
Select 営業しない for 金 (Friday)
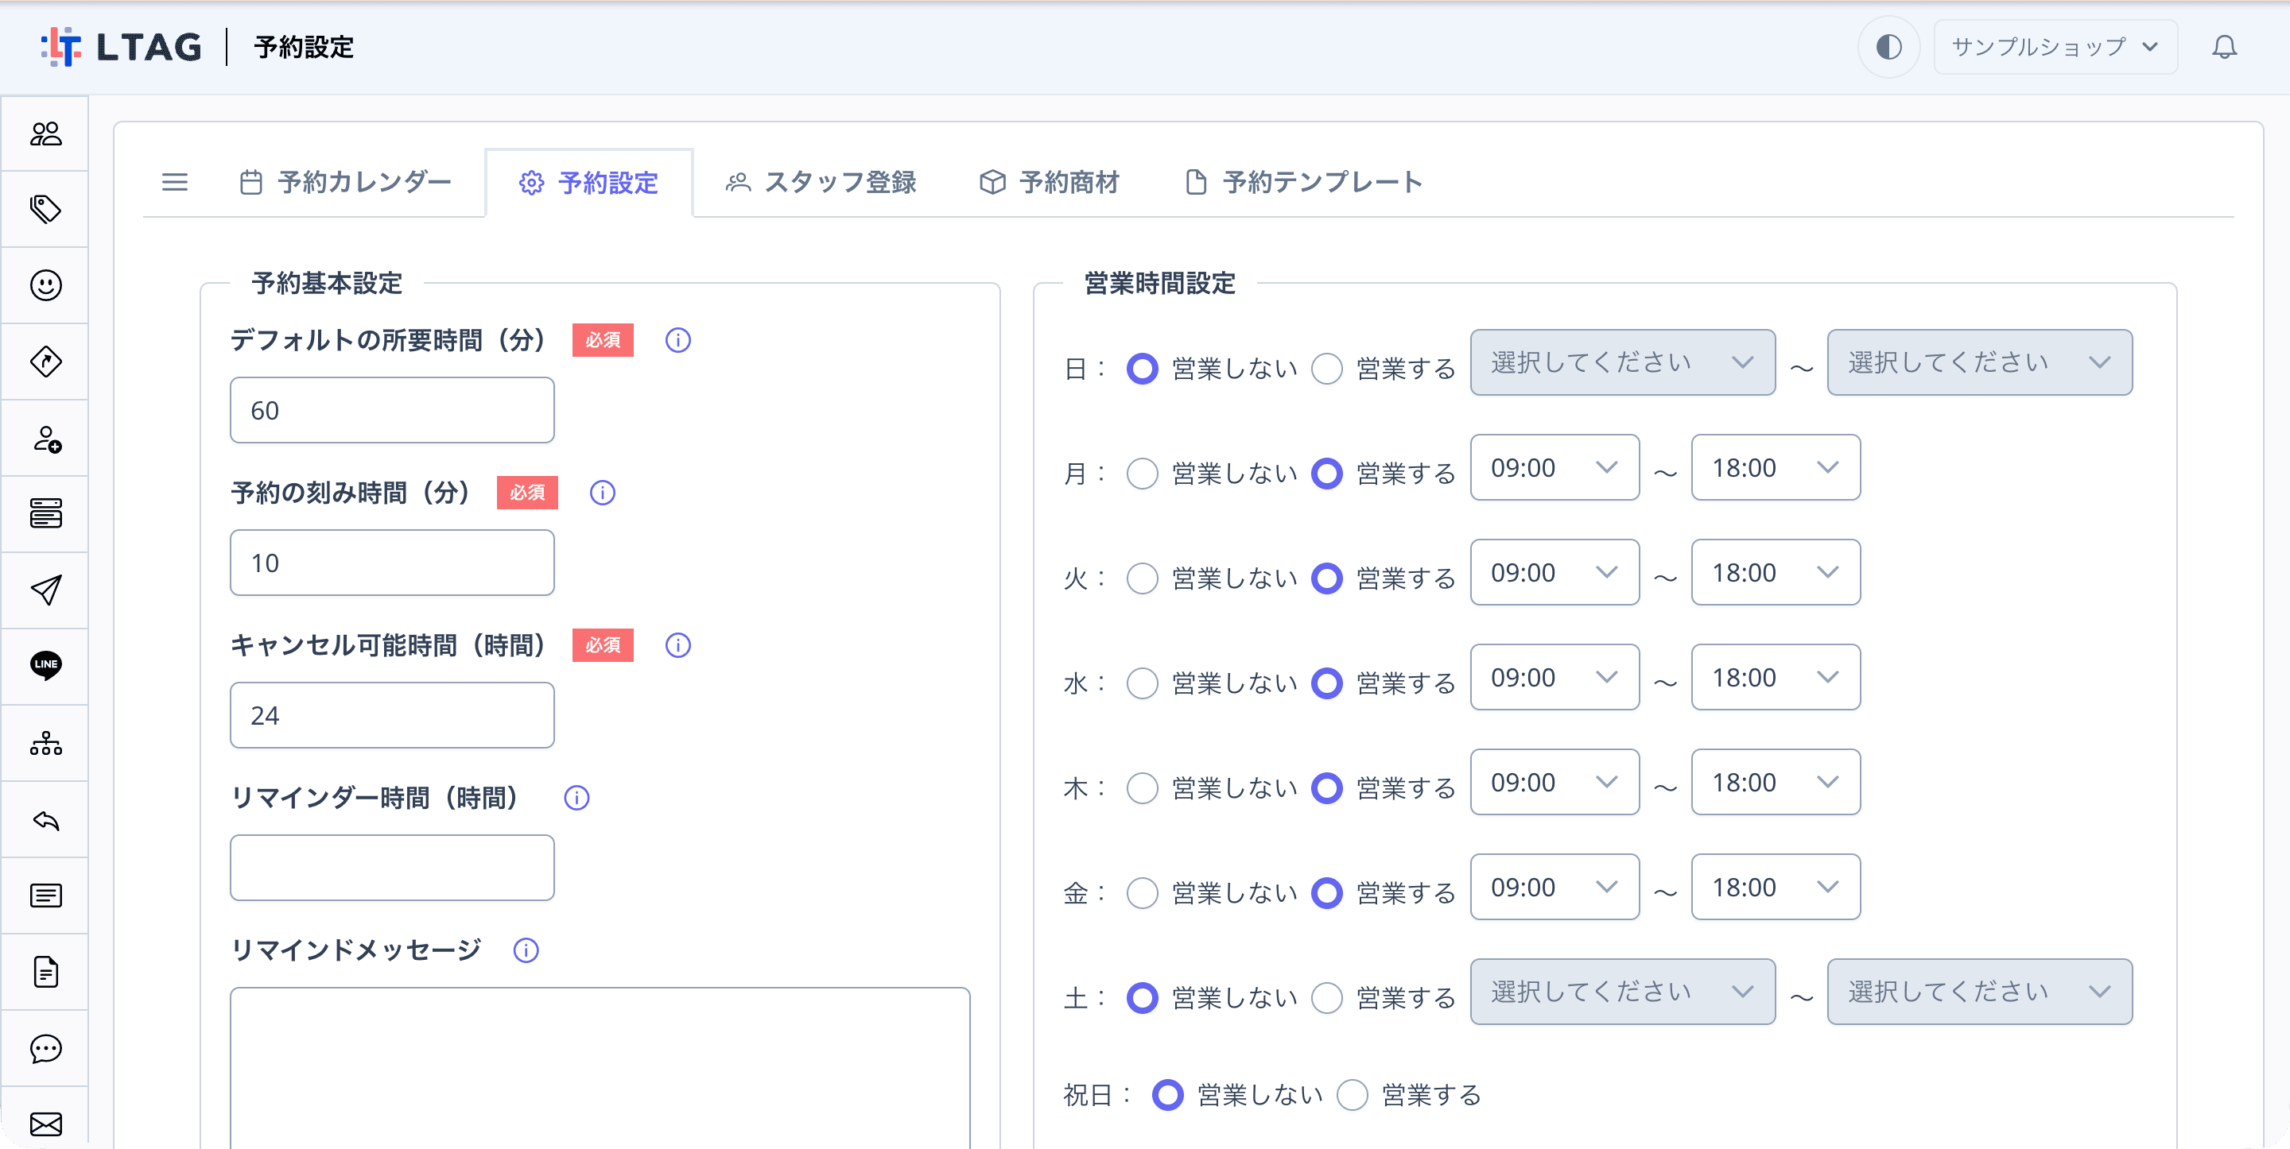click(x=1143, y=892)
